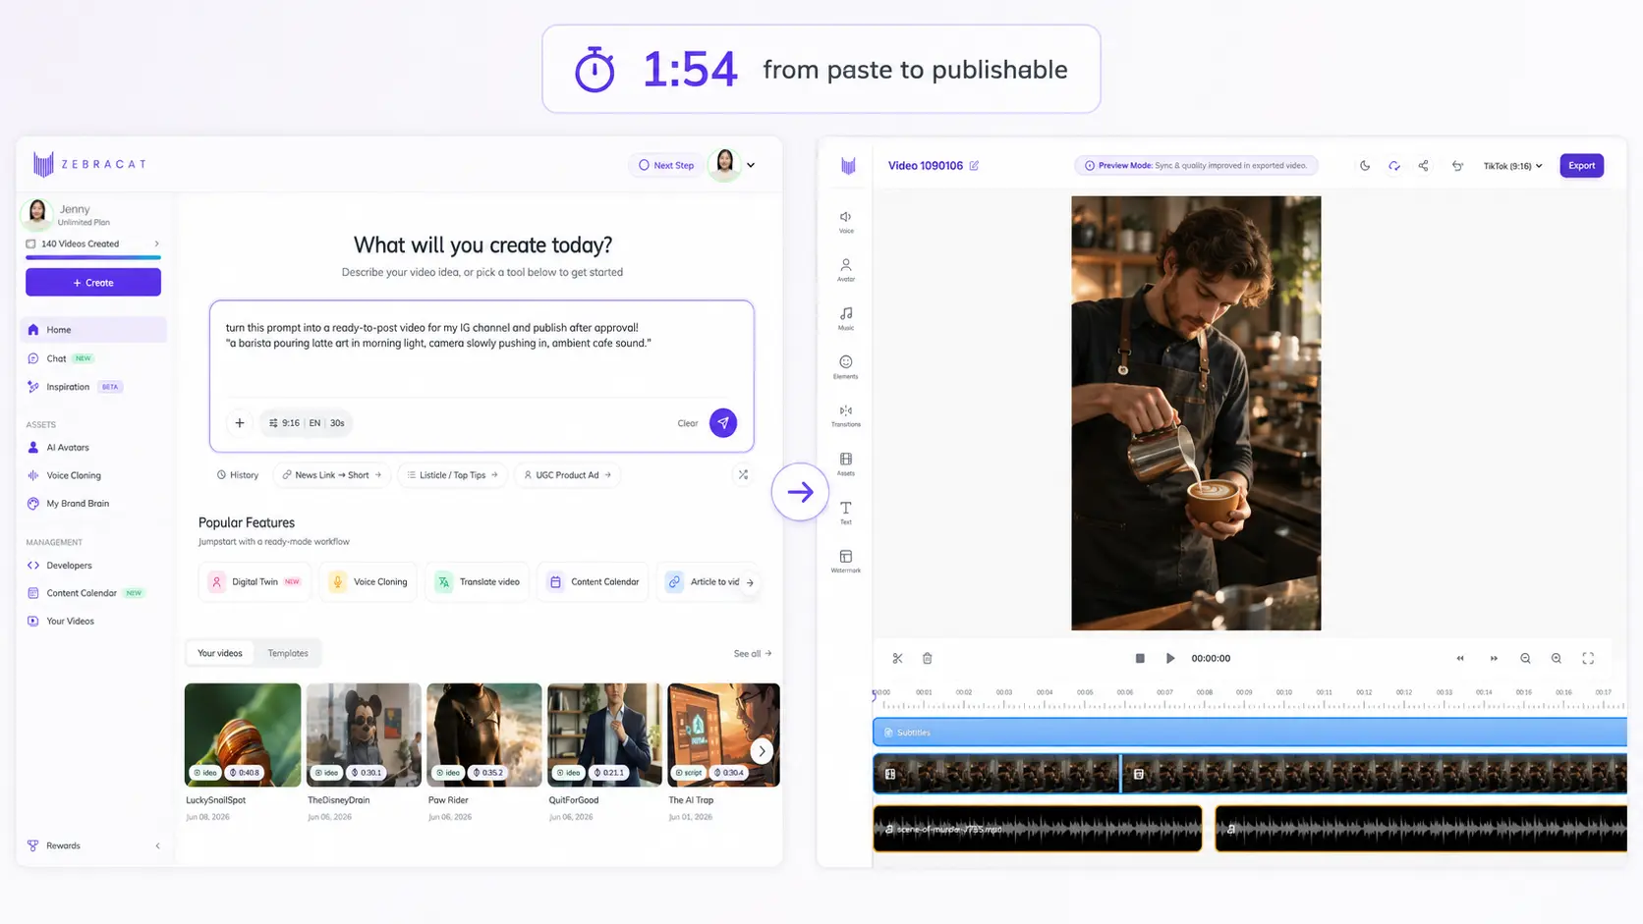Open the Elements panel in editor sidebar
The width and height of the screenshot is (1643, 924).
pos(845,366)
